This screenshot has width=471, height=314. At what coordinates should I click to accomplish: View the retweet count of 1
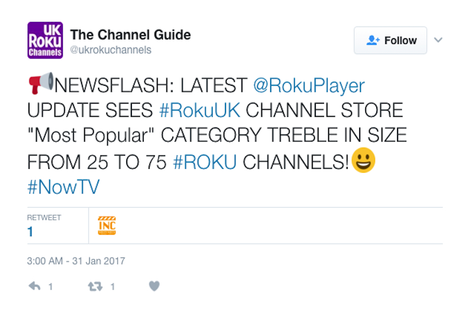(30, 232)
